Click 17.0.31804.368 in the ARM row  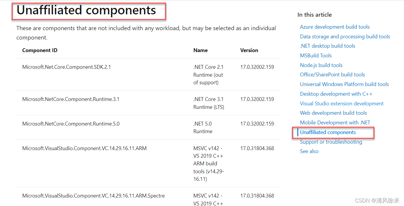(x=257, y=148)
